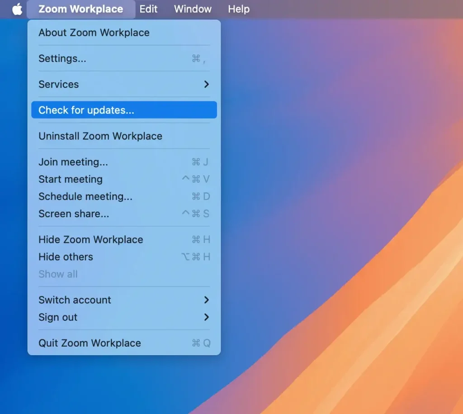Select About Zoom Workplace

[124, 33]
